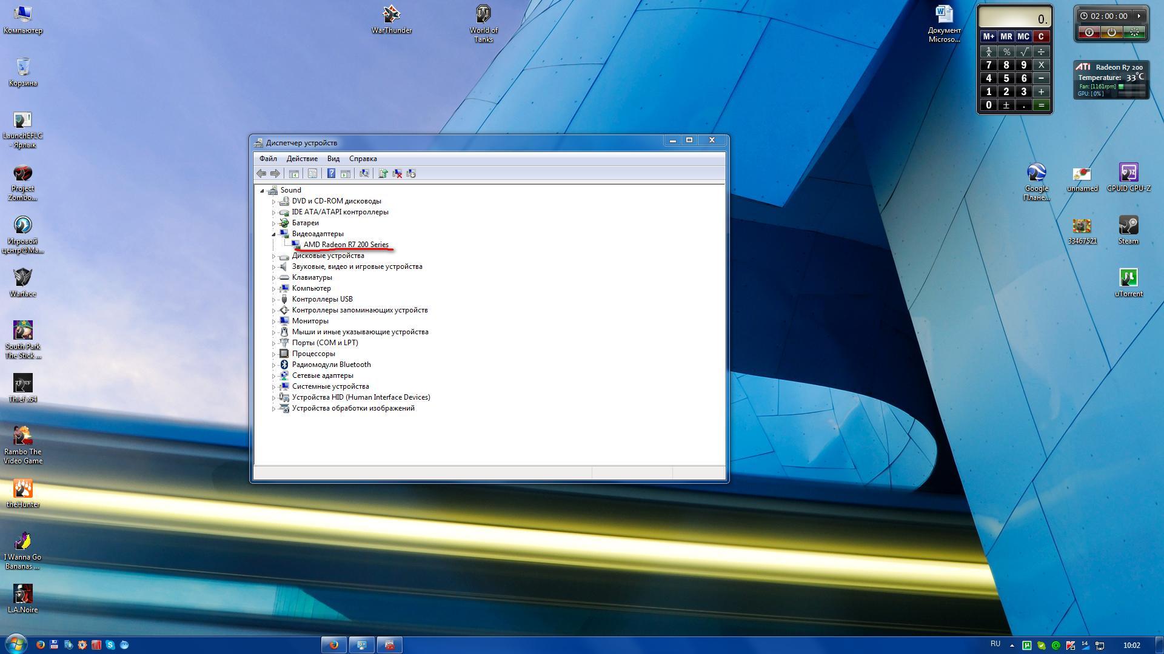Screen dimensions: 1164x654
Task: Click the Properties toolbar icon
Action: (312, 174)
